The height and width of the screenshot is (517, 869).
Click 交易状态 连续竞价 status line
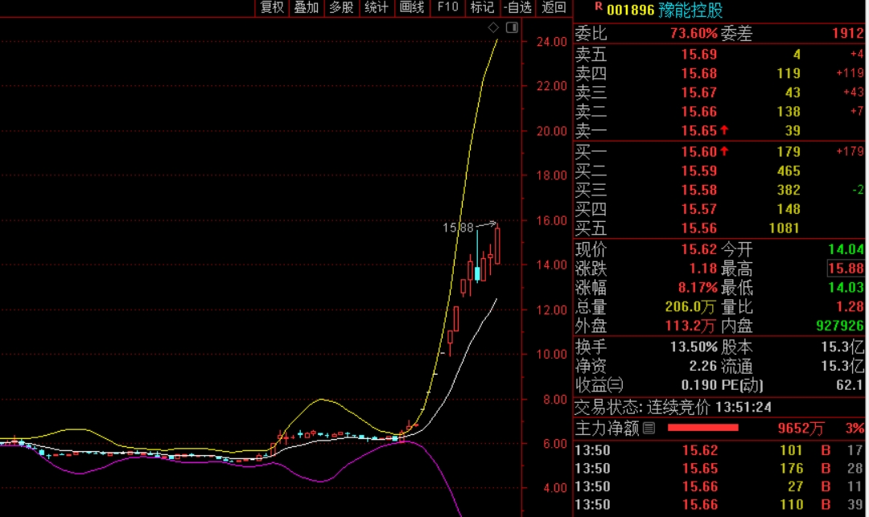(x=673, y=408)
